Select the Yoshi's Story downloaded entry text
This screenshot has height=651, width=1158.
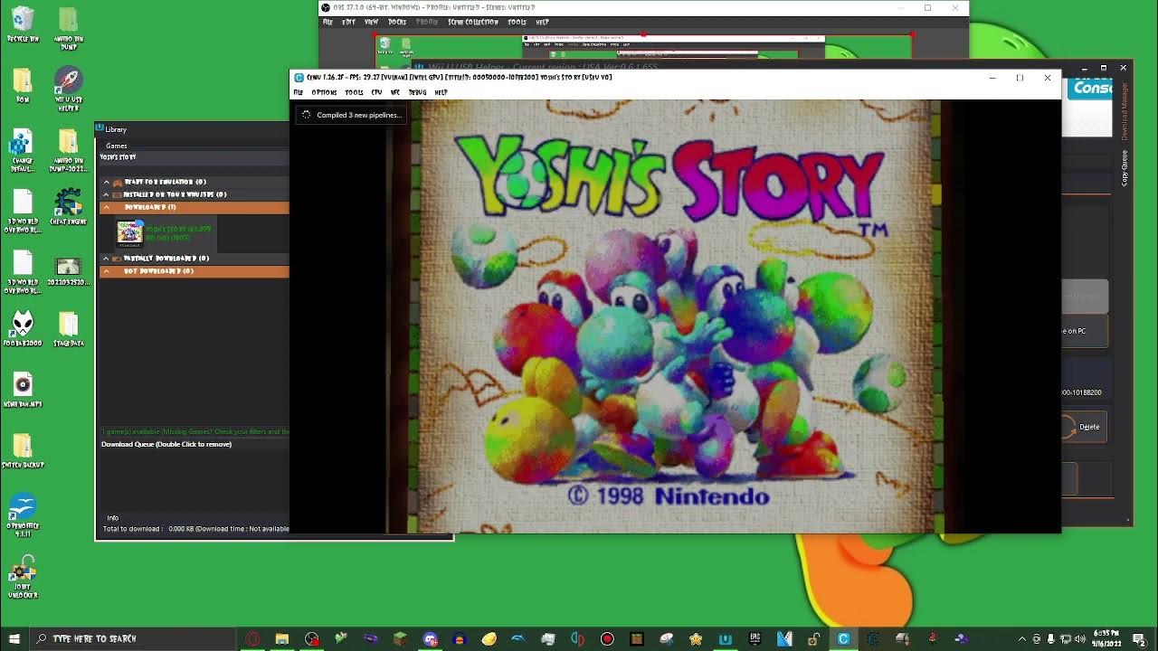tap(178, 233)
